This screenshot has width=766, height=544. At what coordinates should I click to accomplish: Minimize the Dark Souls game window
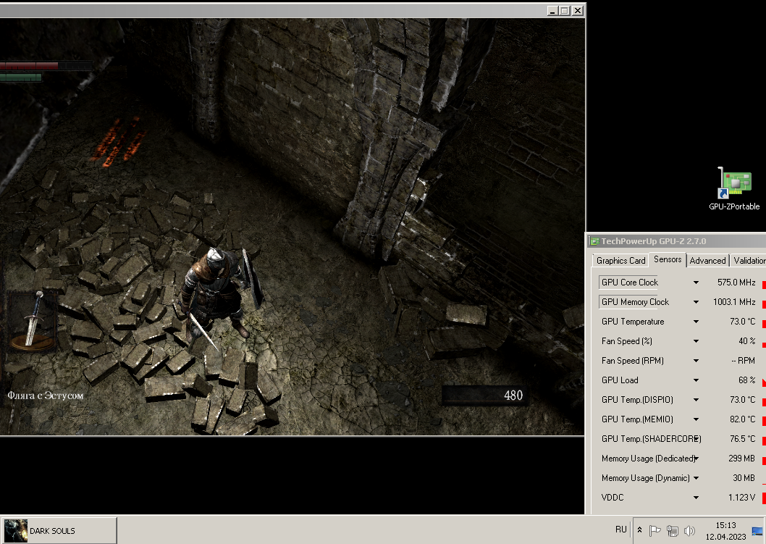coord(552,10)
